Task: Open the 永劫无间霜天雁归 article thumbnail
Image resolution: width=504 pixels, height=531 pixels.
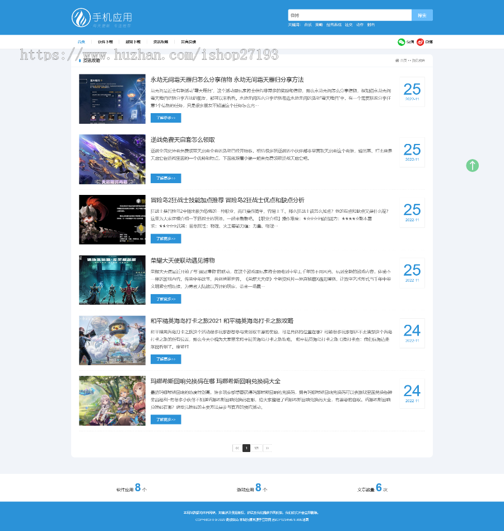Action: [x=113, y=99]
